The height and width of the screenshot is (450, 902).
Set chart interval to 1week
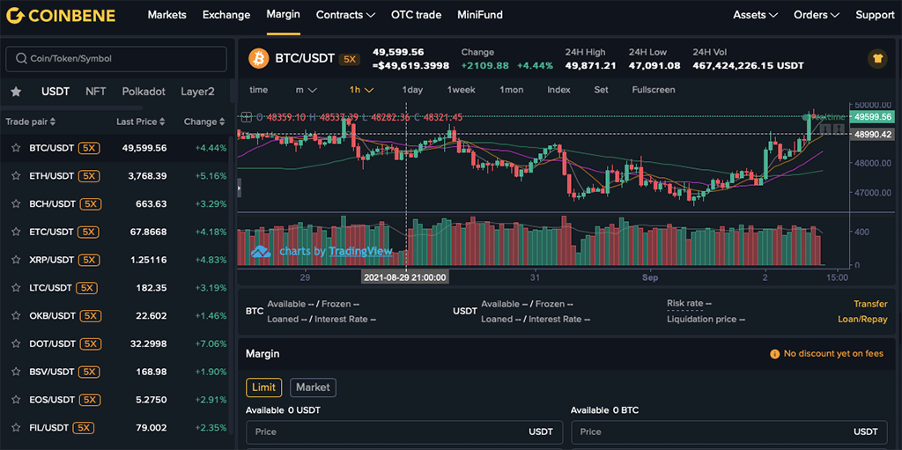point(462,90)
